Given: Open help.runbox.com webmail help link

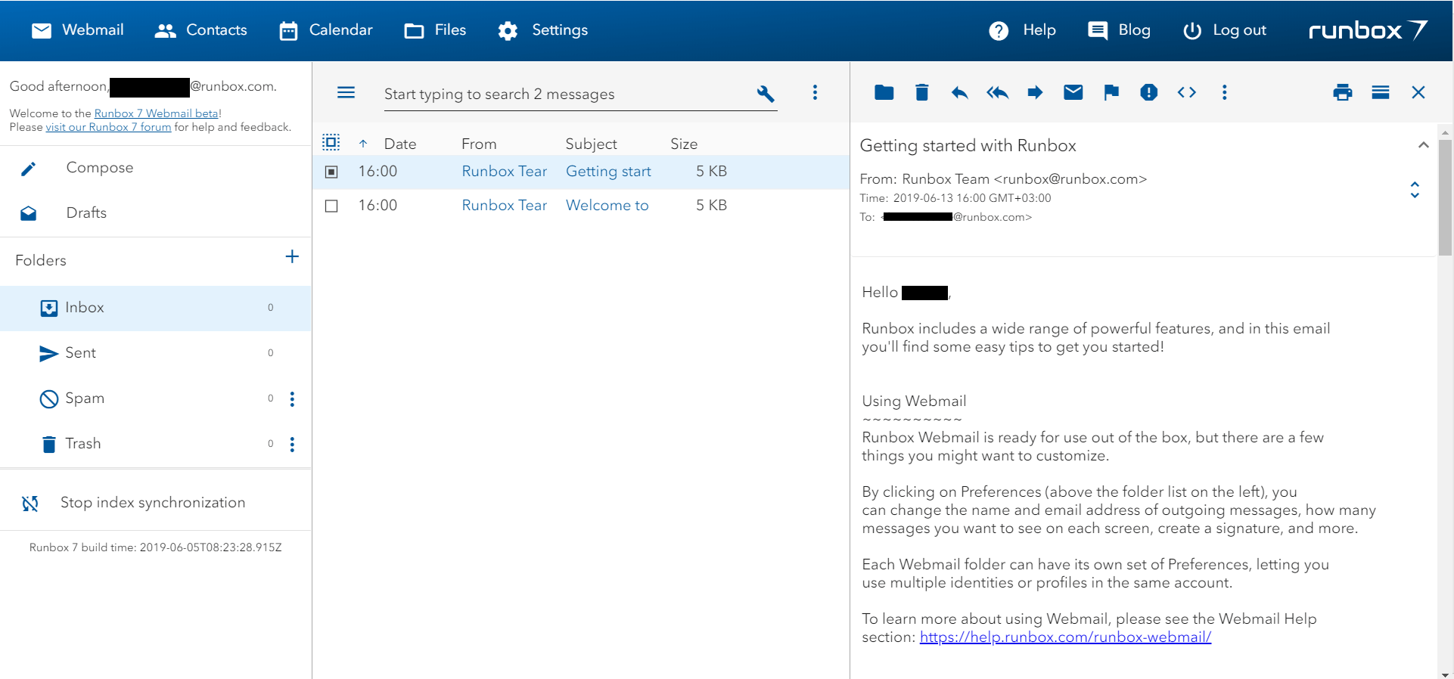Looking at the screenshot, I should coord(1065,637).
